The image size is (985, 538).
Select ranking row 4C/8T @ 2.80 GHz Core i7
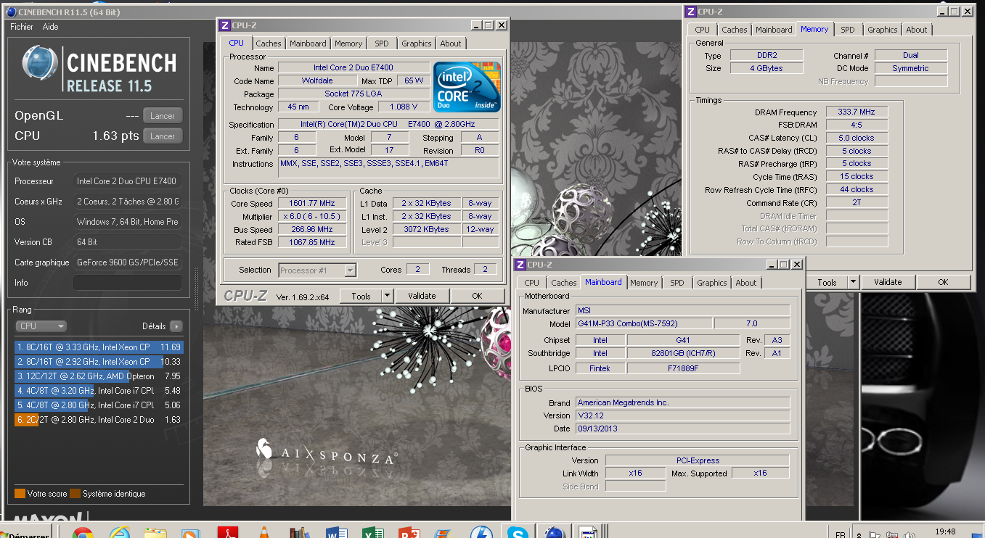(x=99, y=405)
